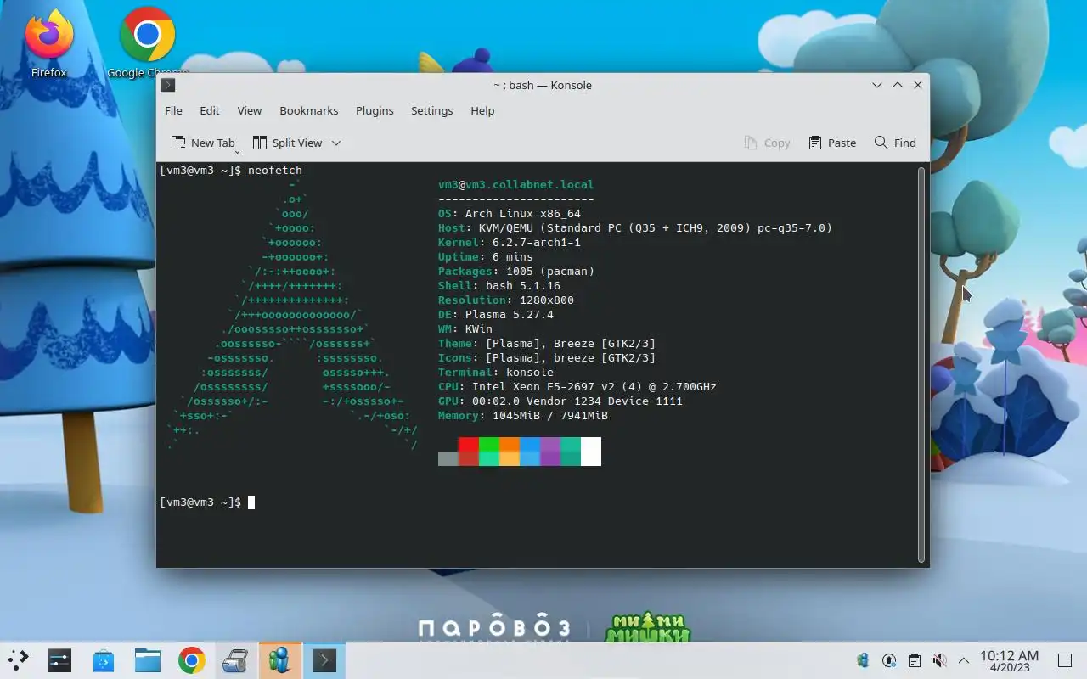This screenshot has height=679, width=1087.
Task: Open the Dolphin file manager from taskbar
Action: [x=148, y=660]
